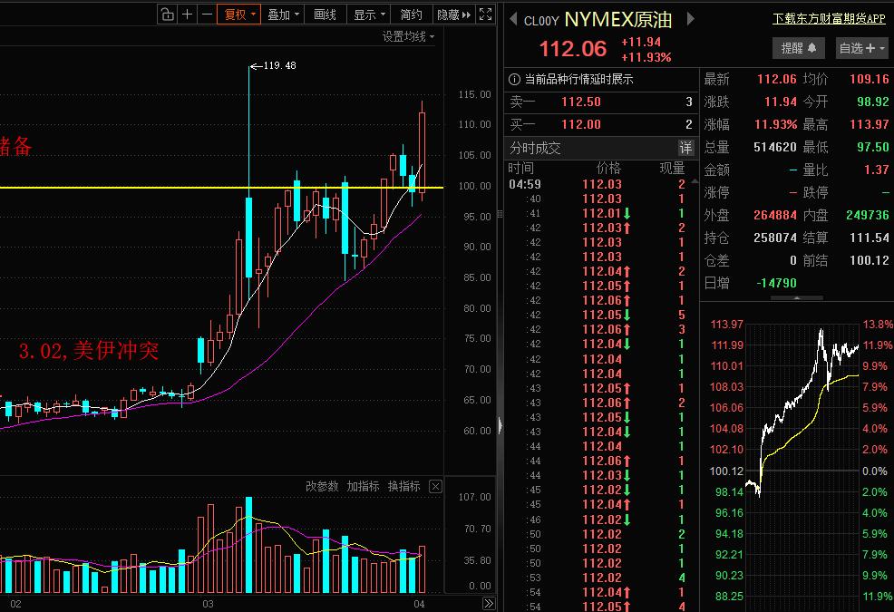
Task: Zoom in chart with plus icon
Action: click(187, 15)
